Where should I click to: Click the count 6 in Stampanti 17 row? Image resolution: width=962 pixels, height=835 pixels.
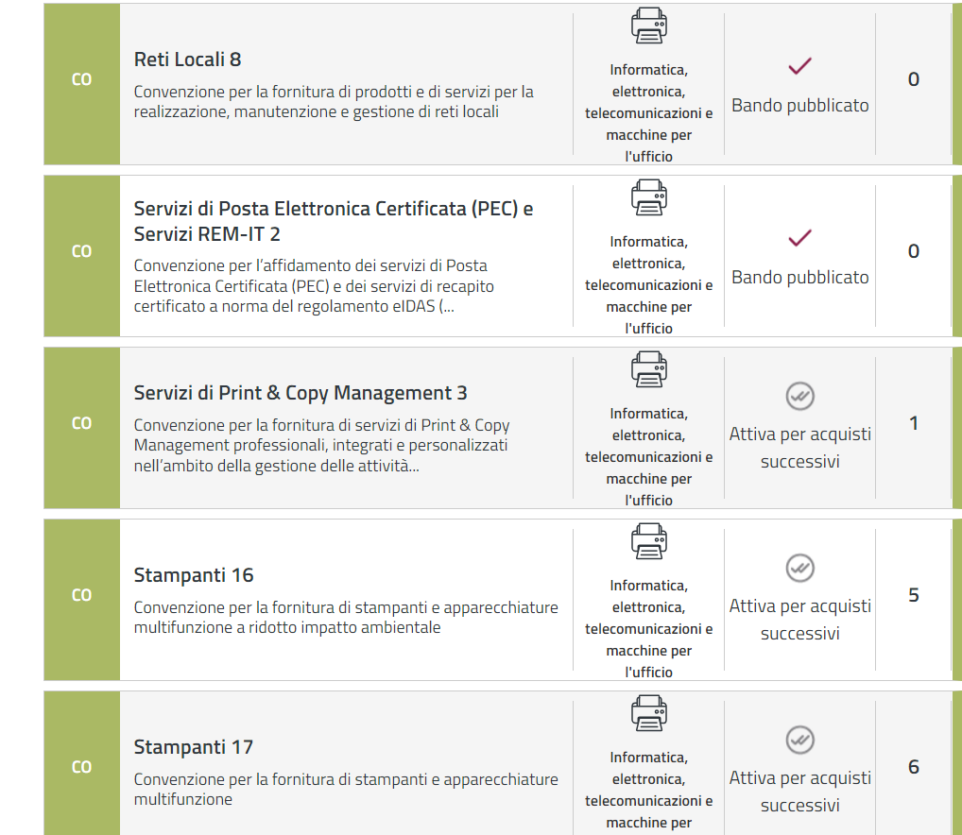pos(913,767)
